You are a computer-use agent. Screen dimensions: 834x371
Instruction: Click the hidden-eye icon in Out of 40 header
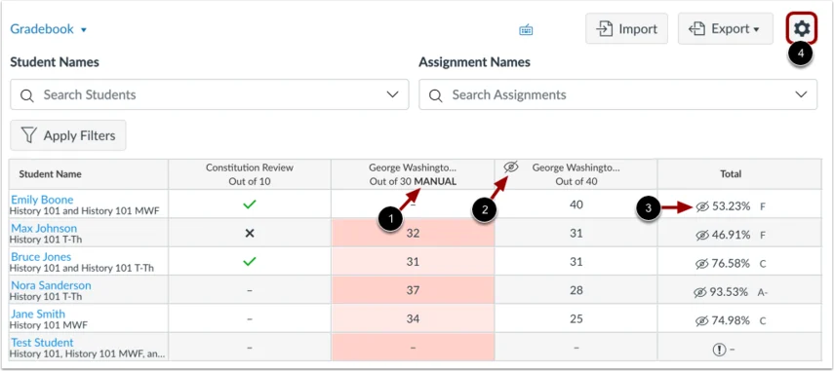(x=510, y=167)
